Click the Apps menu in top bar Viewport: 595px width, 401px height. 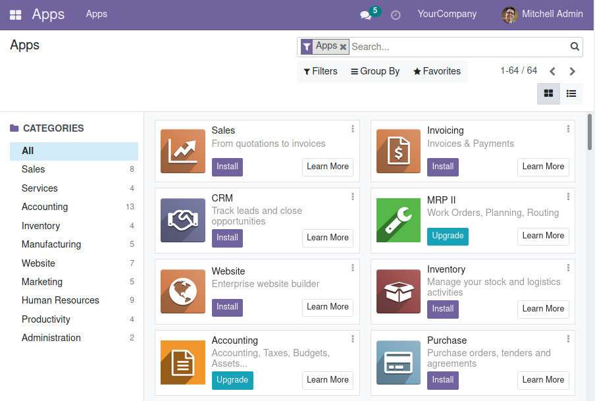coord(96,14)
